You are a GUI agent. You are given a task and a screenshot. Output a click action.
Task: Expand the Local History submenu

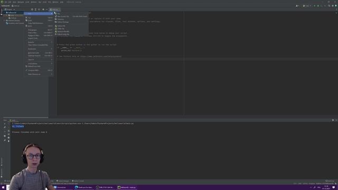click(39, 63)
